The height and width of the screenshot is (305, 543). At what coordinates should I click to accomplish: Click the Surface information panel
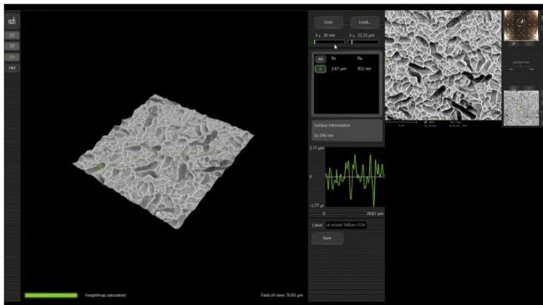[x=347, y=130]
